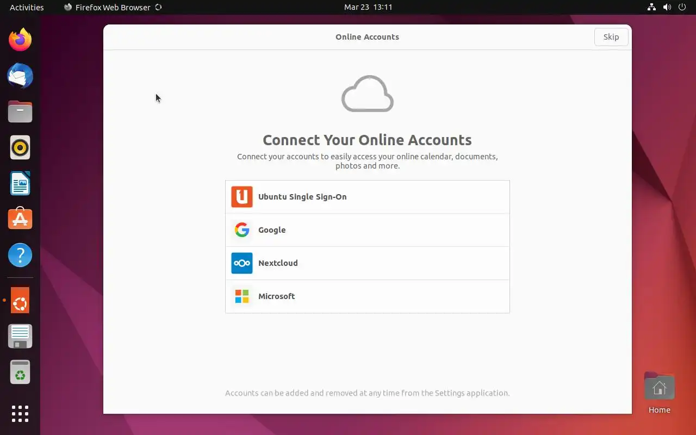Open the Trash from the dock
Screen dimensions: 696x435
tap(20, 372)
